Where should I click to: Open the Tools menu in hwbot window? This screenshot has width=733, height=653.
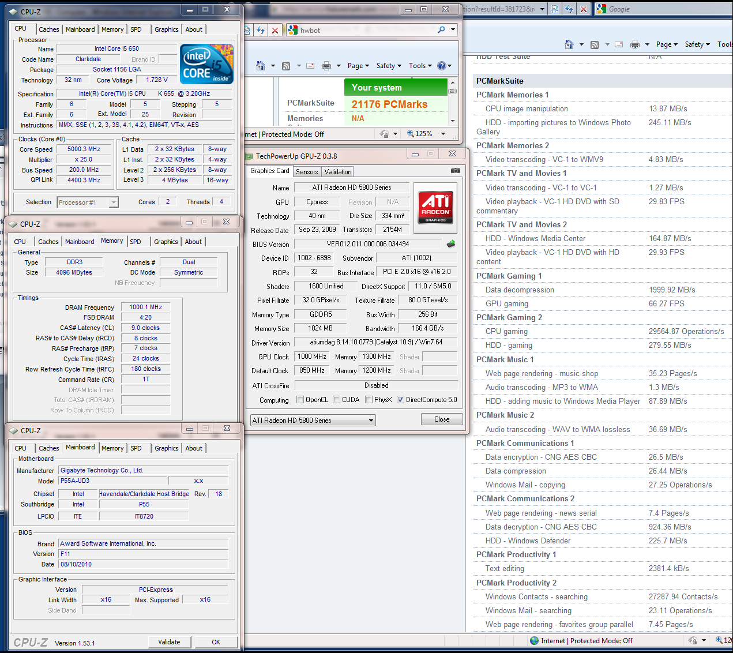[420, 66]
